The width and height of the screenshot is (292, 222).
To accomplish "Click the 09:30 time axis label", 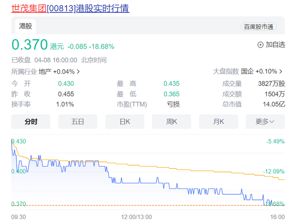I will point(18,217).
